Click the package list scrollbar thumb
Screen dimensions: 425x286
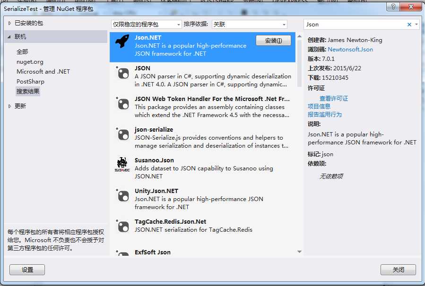(x=300, y=64)
